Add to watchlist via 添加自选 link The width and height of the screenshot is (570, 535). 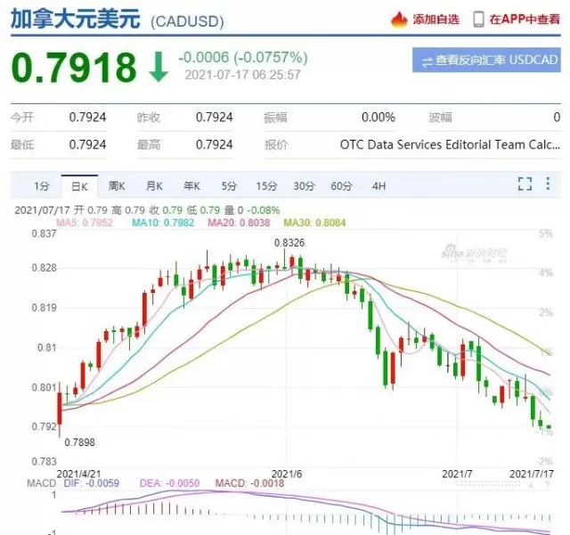pos(436,20)
